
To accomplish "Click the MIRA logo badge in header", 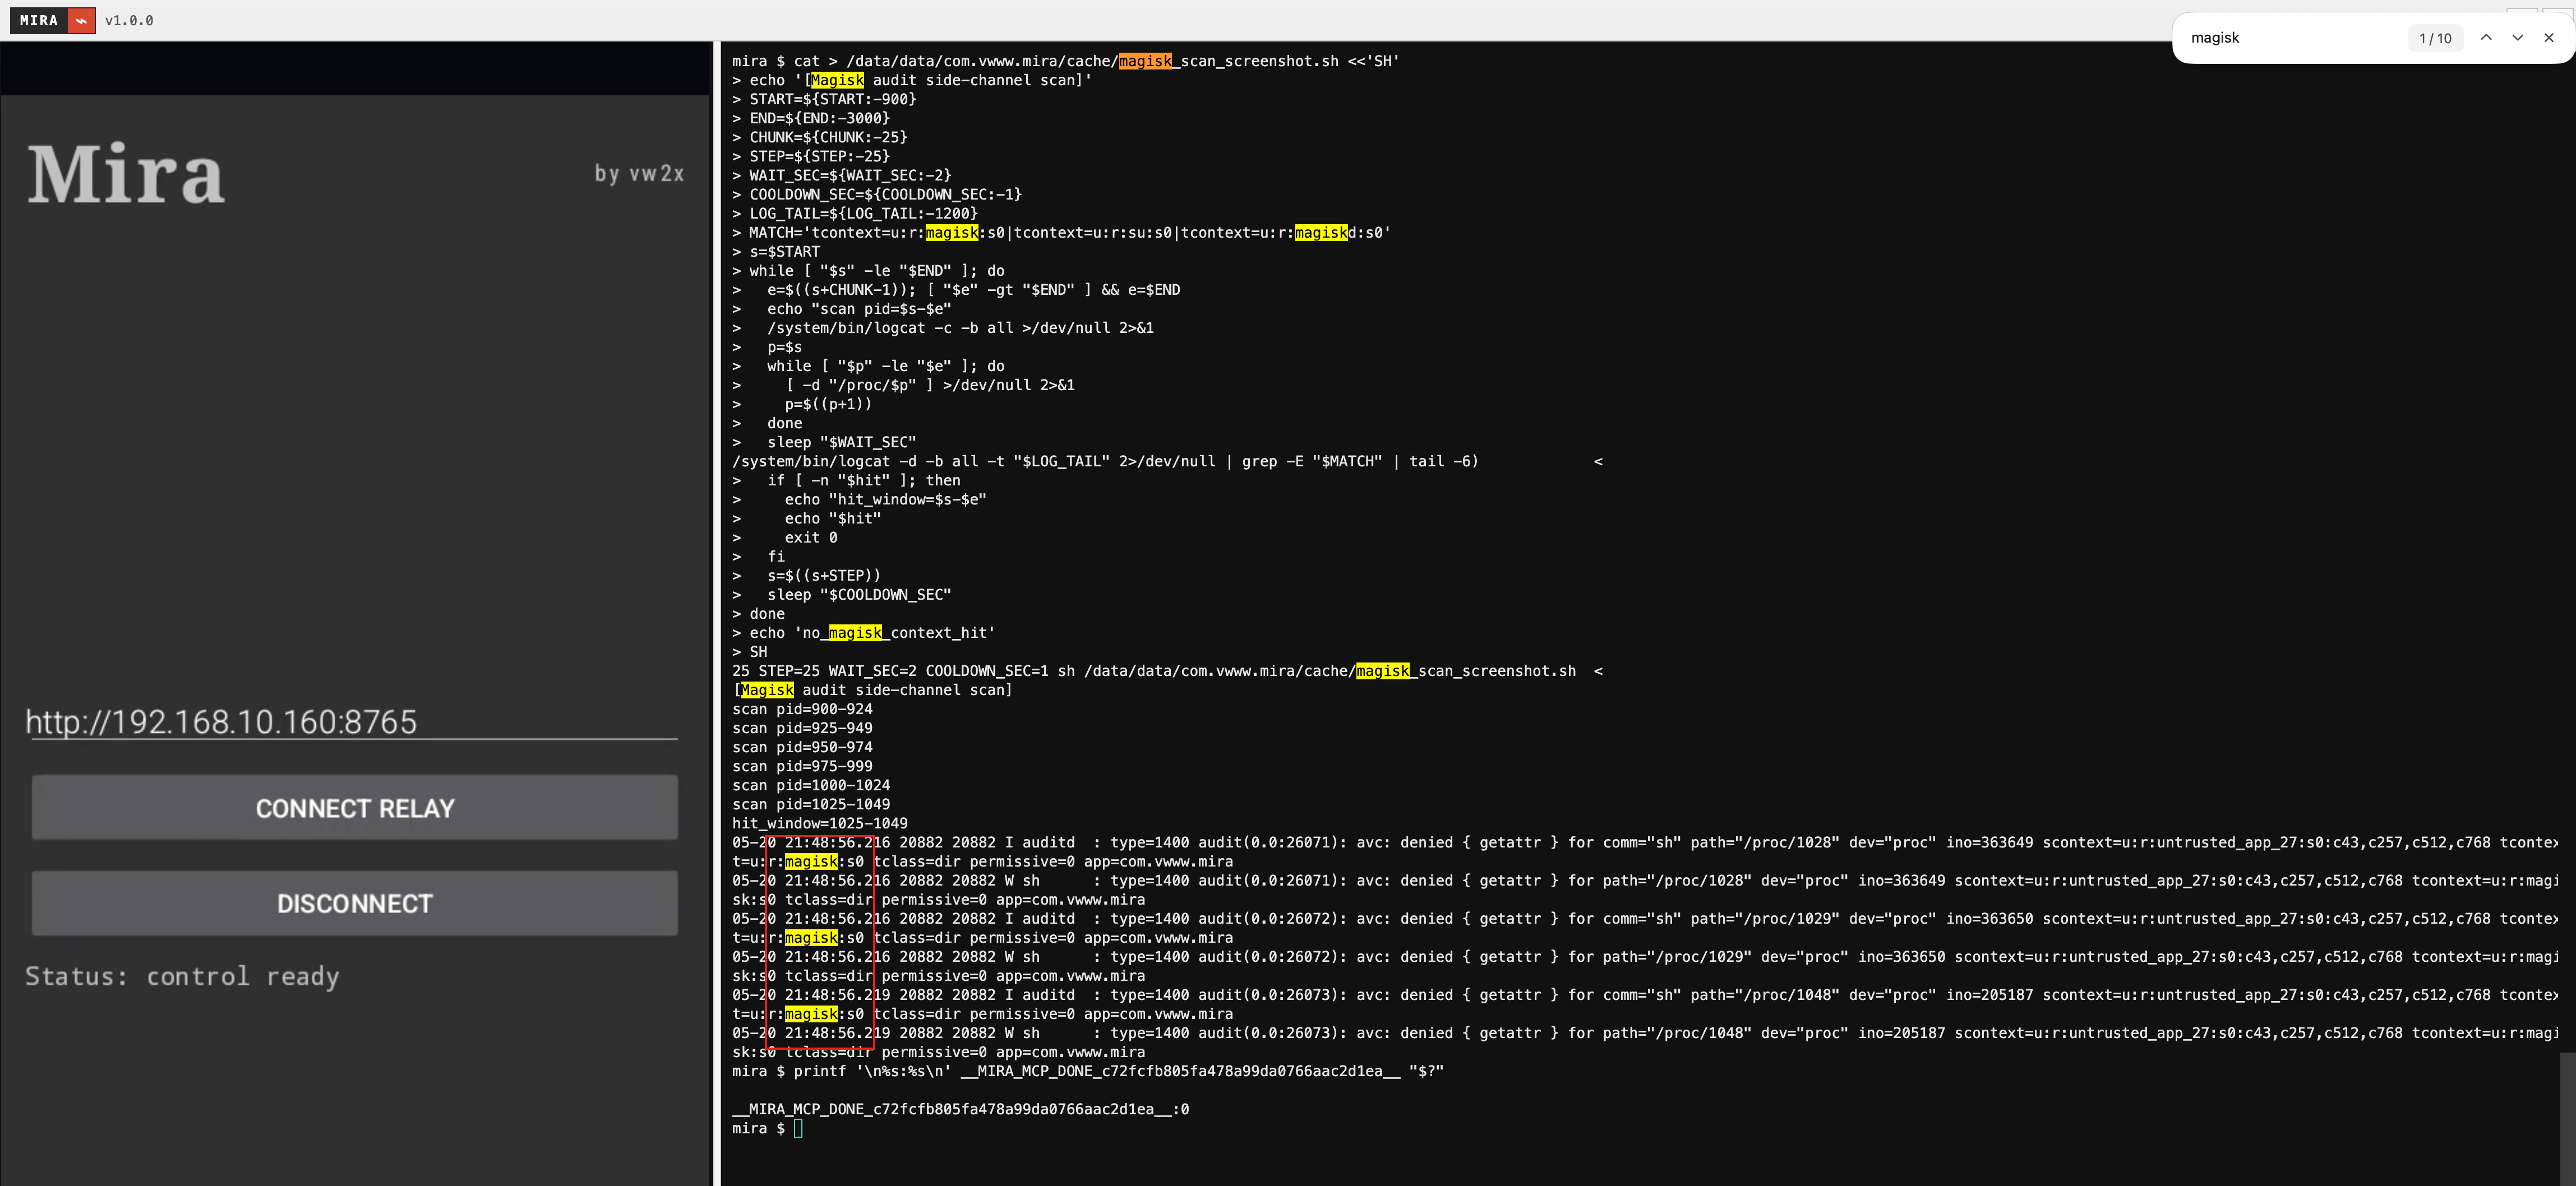I will click(39, 20).
